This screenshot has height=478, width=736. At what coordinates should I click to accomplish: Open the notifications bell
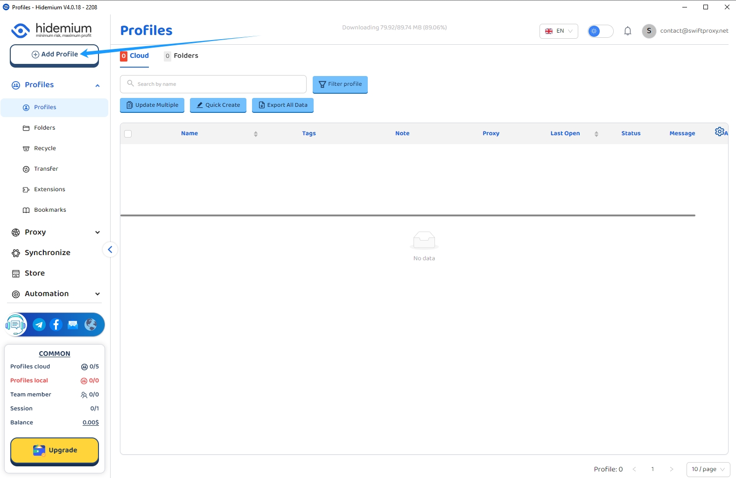click(628, 31)
